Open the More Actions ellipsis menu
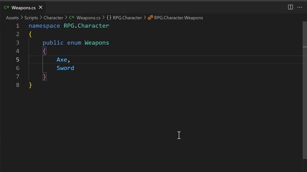Image resolution: width=307 pixels, height=172 pixels. coord(299,7)
